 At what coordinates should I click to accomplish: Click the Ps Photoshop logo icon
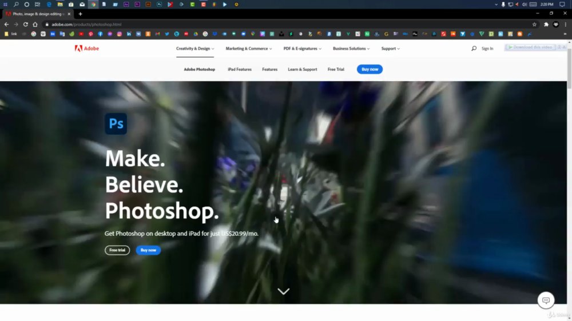coord(116,123)
